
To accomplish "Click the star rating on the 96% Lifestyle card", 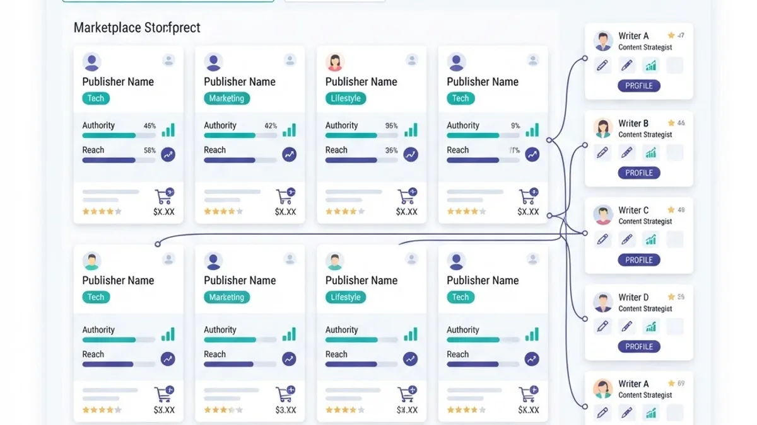I will click(345, 212).
